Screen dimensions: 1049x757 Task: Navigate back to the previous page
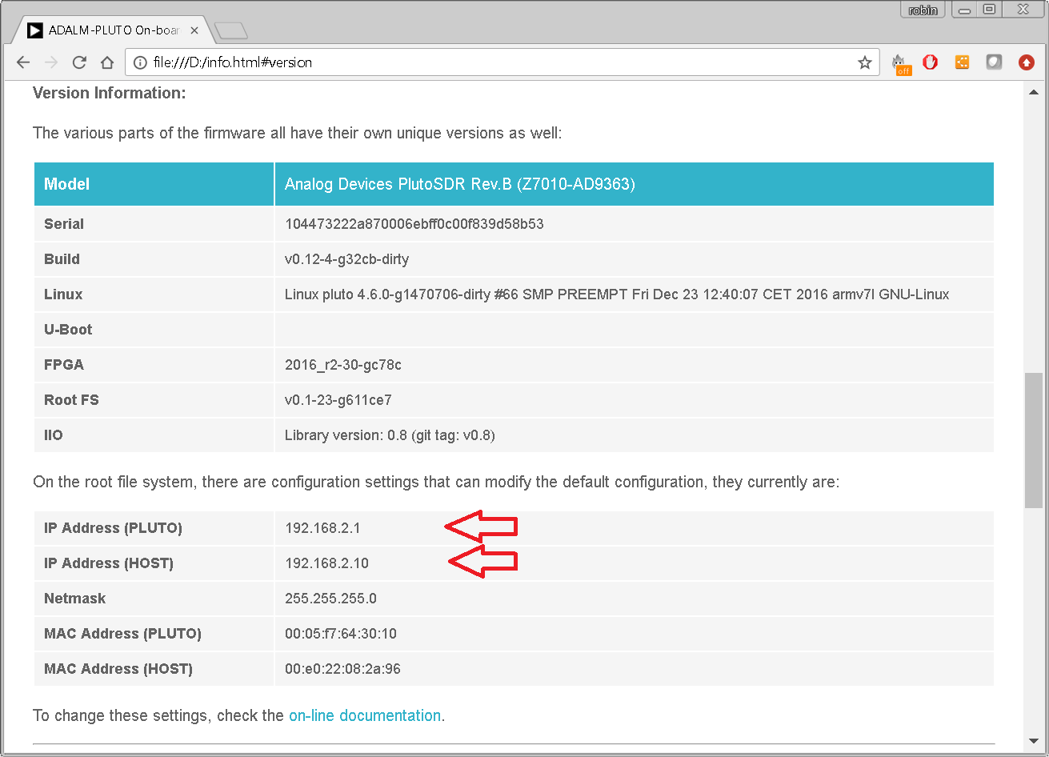point(22,62)
